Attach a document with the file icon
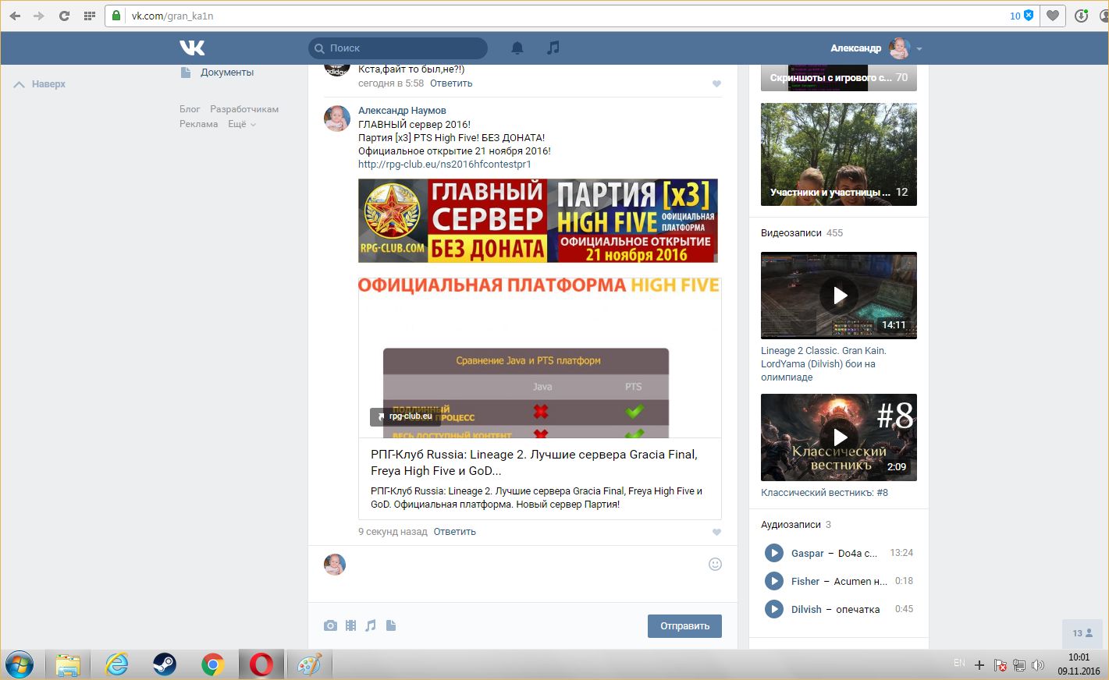Screen dimensions: 1109x680 [x=391, y=625]
